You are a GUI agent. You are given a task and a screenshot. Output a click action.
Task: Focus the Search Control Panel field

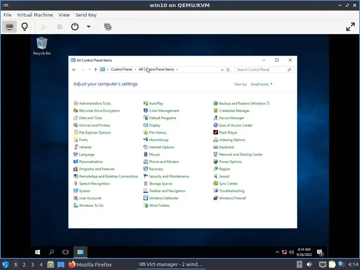click(264, 70)
